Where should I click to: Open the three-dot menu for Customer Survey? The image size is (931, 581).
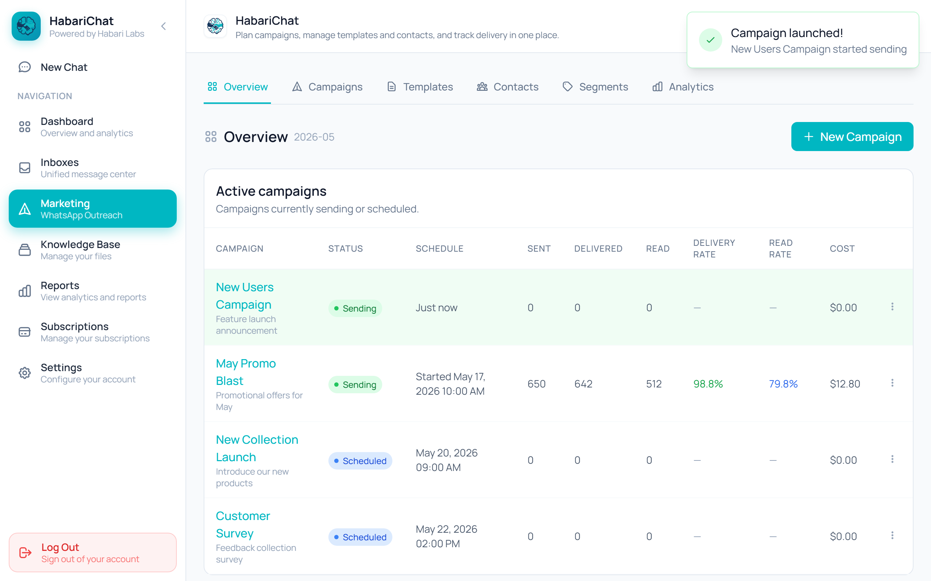(x=892, y=535)
